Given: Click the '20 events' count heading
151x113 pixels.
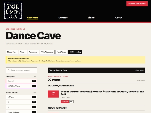Looking at the screenshot, I should point(54,80).
